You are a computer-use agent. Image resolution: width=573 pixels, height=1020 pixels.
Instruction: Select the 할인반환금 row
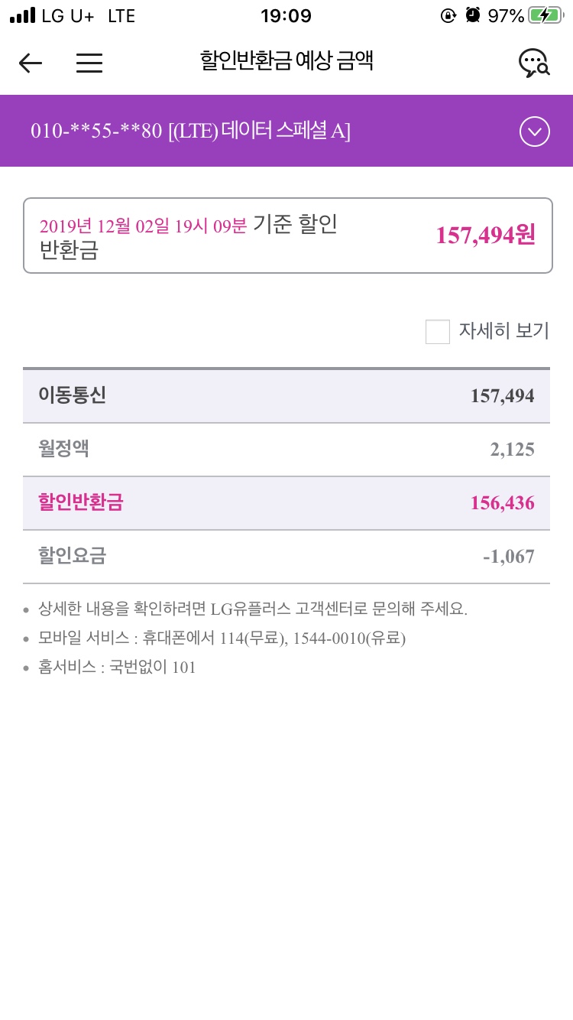(286, 503)
